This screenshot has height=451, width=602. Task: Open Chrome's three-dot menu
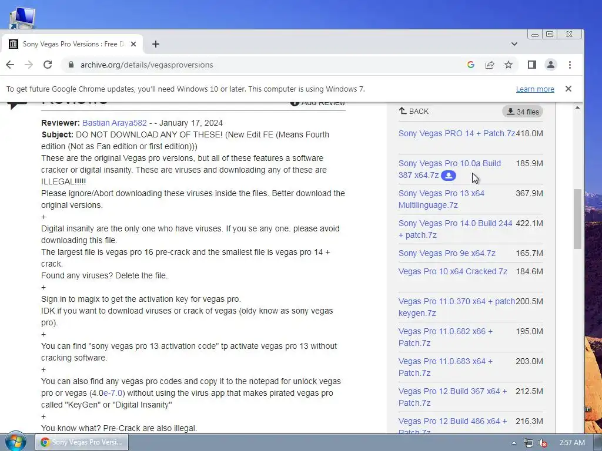pos(570,65)
